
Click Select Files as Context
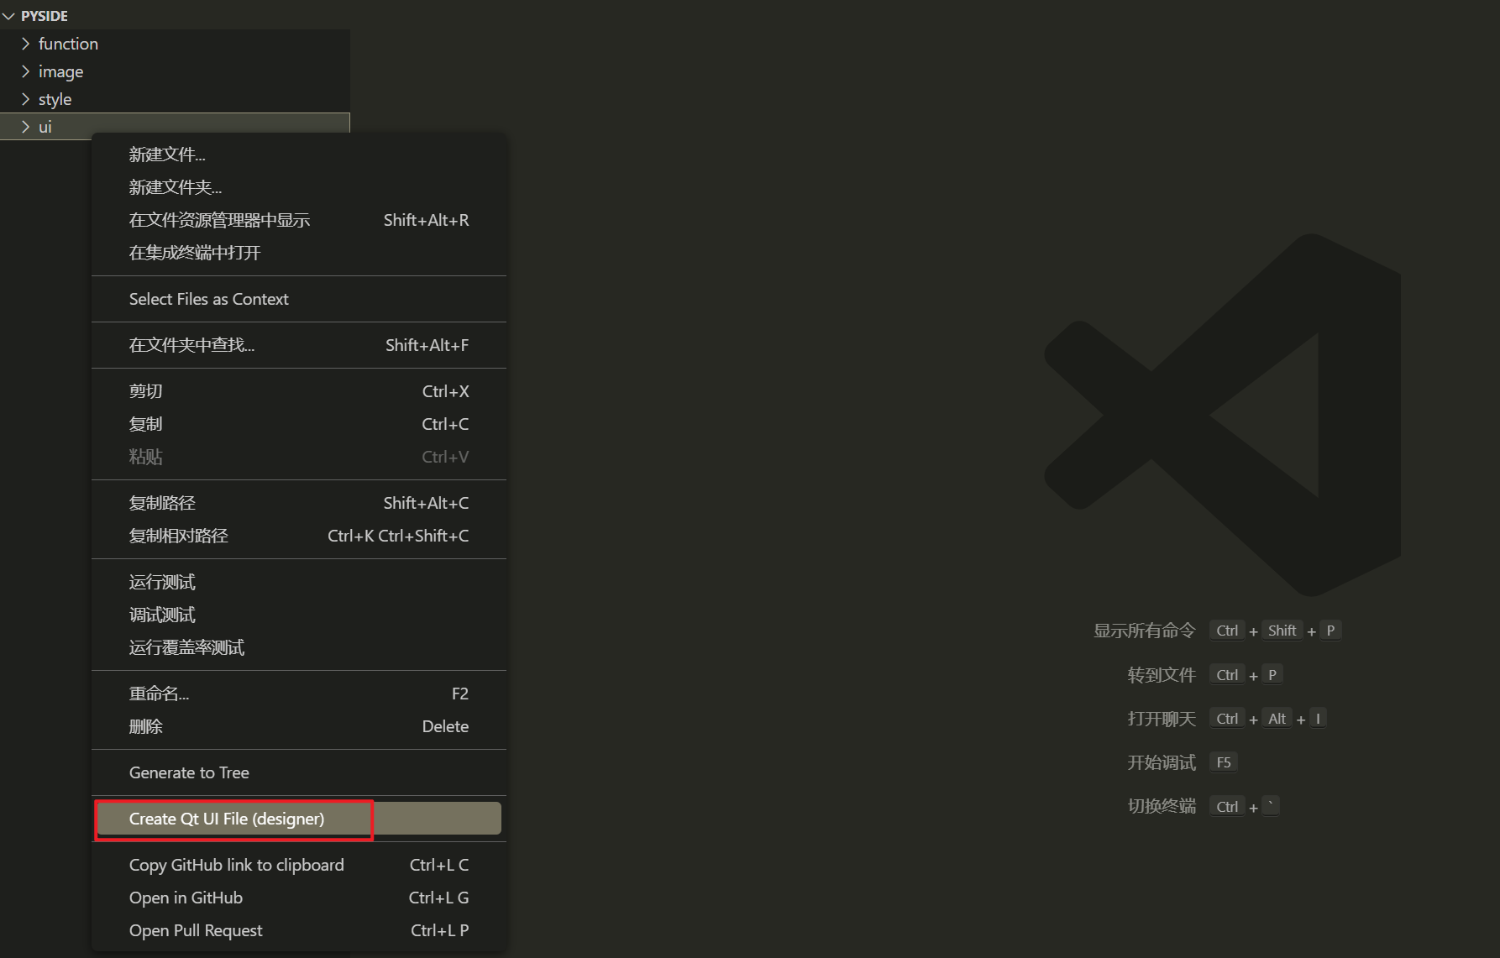pos(208,299)
